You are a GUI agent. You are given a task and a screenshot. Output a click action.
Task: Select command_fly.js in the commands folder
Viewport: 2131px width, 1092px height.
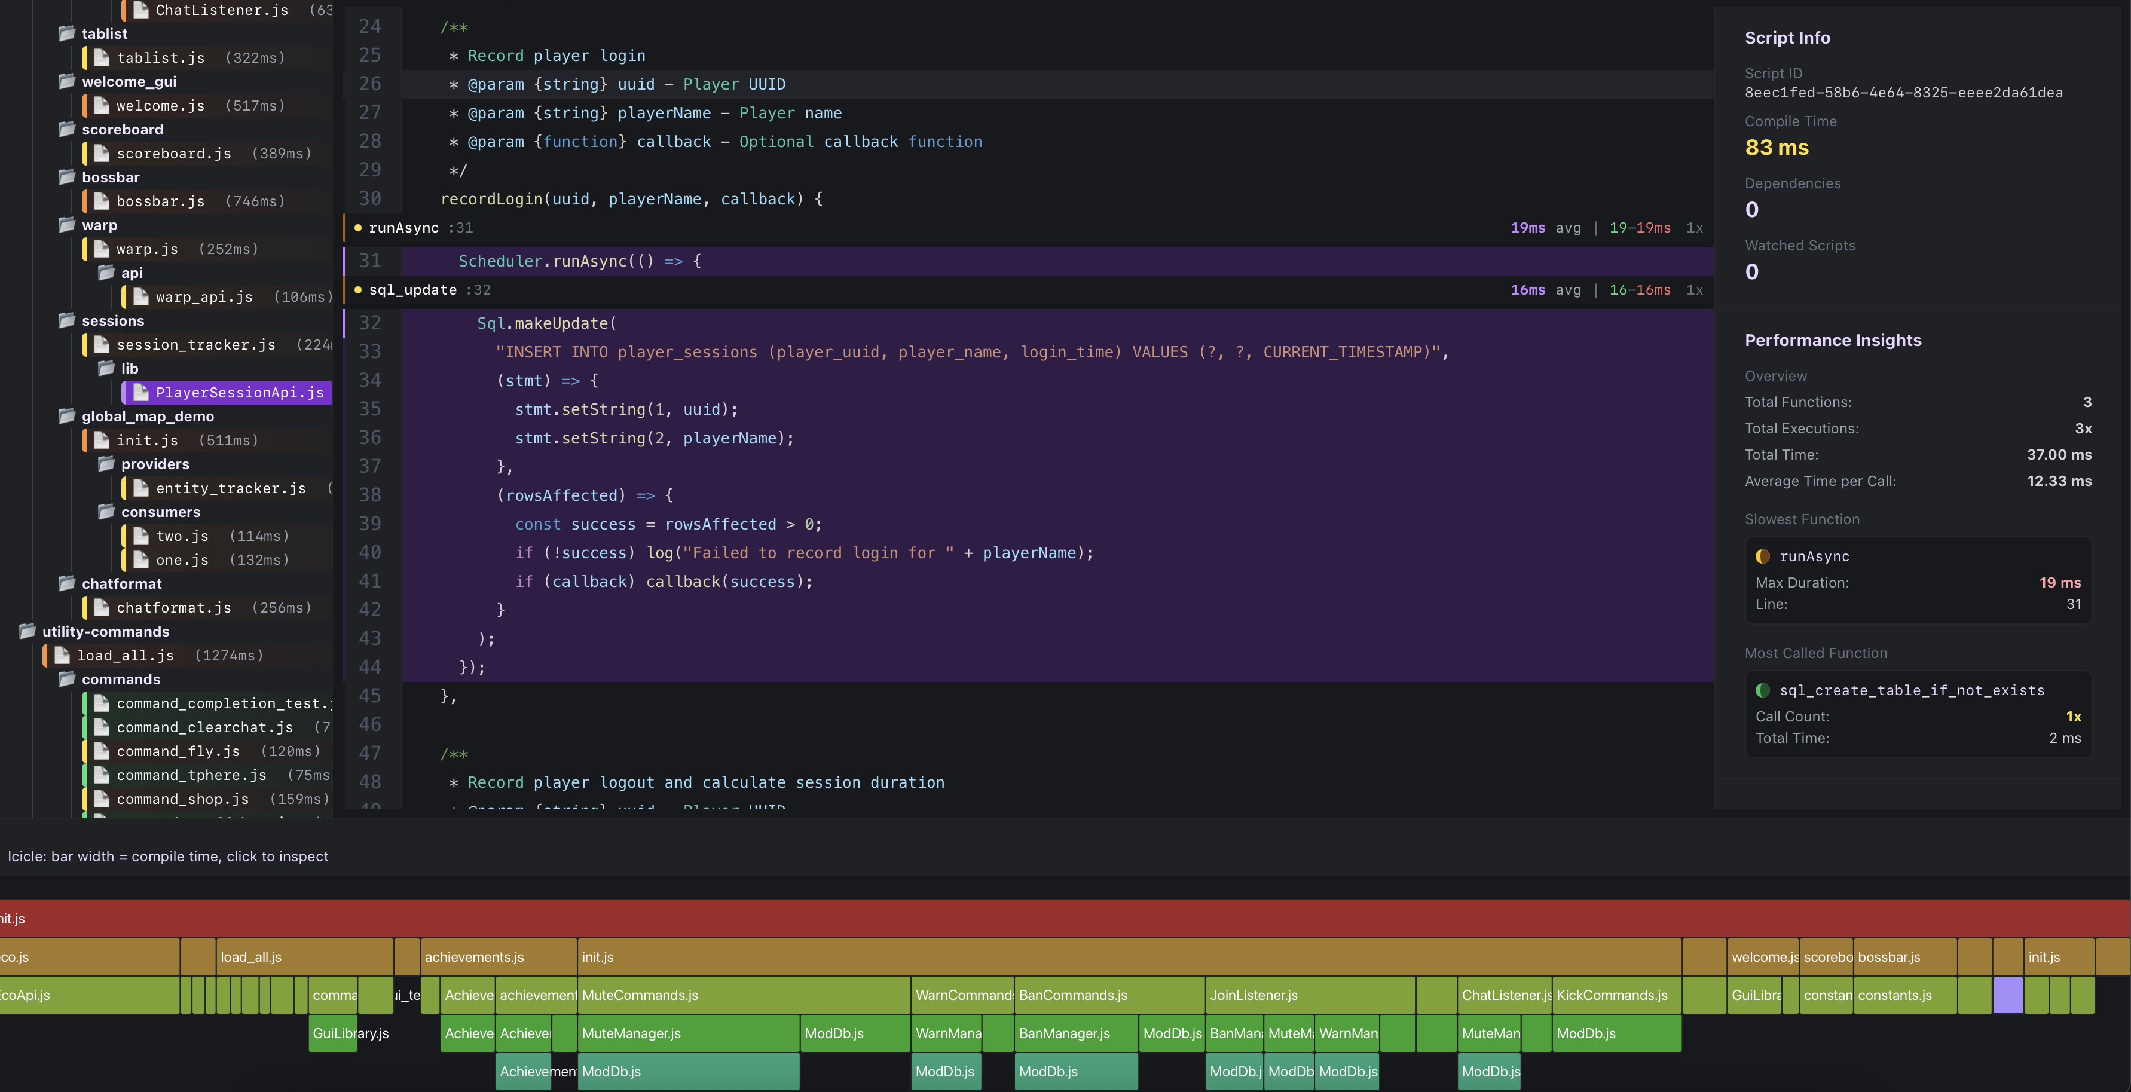[178, 751]
